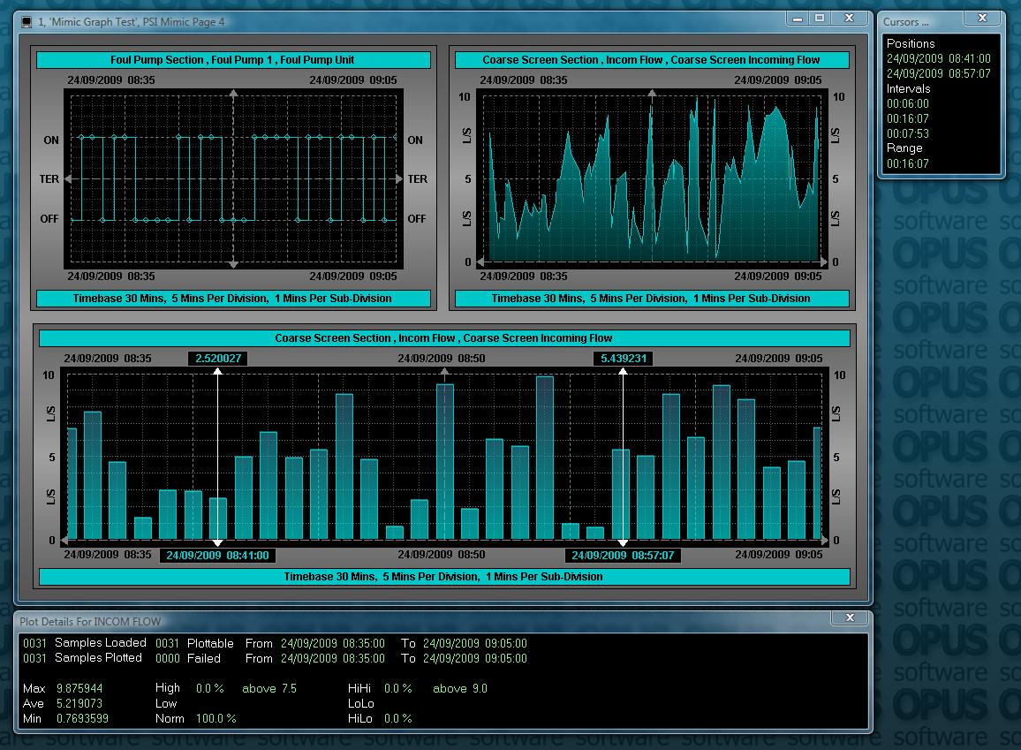
Task: Click the 24/09/2009 08:50 top label on bar chart
Action: pos(442,358)
